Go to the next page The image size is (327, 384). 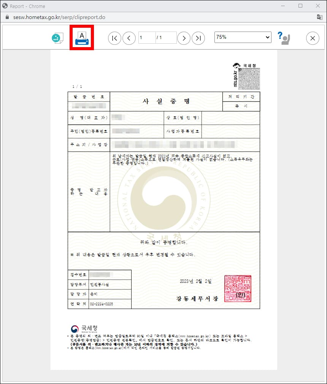click(x=184, y=38)
